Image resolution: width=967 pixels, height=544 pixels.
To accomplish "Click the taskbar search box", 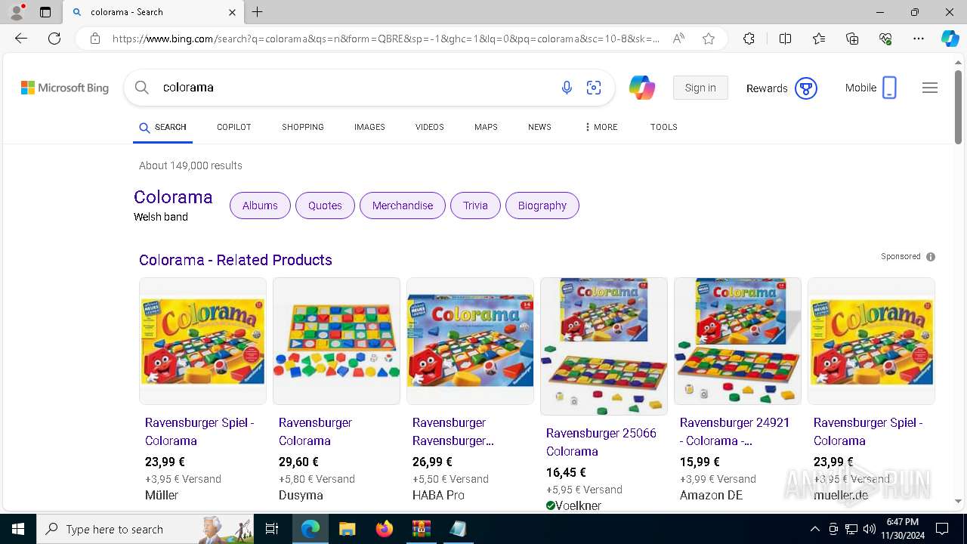I will tap(145, 529).
